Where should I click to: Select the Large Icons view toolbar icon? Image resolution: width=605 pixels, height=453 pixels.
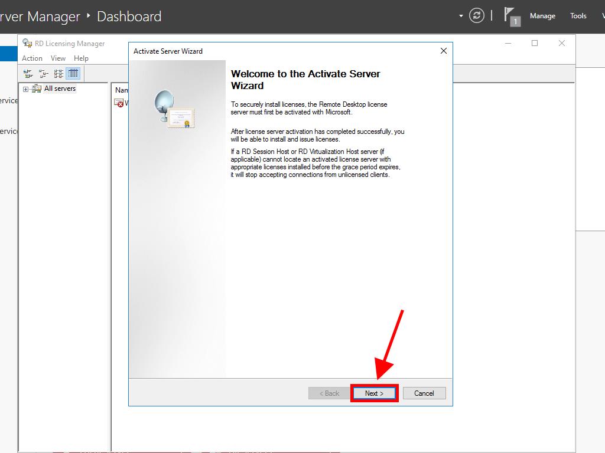point(28,74)
